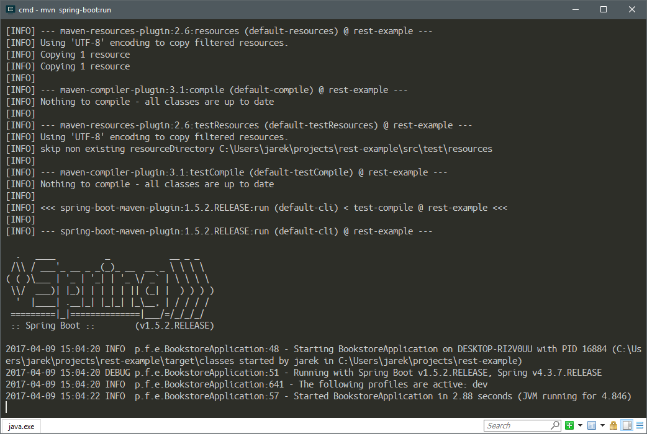The height and width of the screenshot is (434, 647).
Task: Click 'skip non existing resourceDirectory' log line
Action: (249, 149)
